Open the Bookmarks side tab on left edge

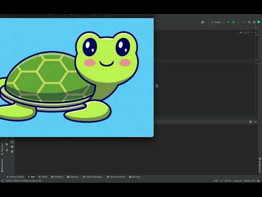point(2,165)
